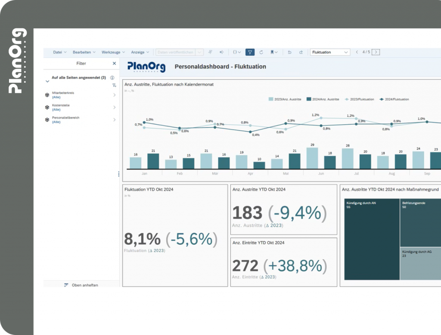The width and height of the screenshot is (441, 335).
Task: Go to next page arrow
Action: click(x=376, y=52)
